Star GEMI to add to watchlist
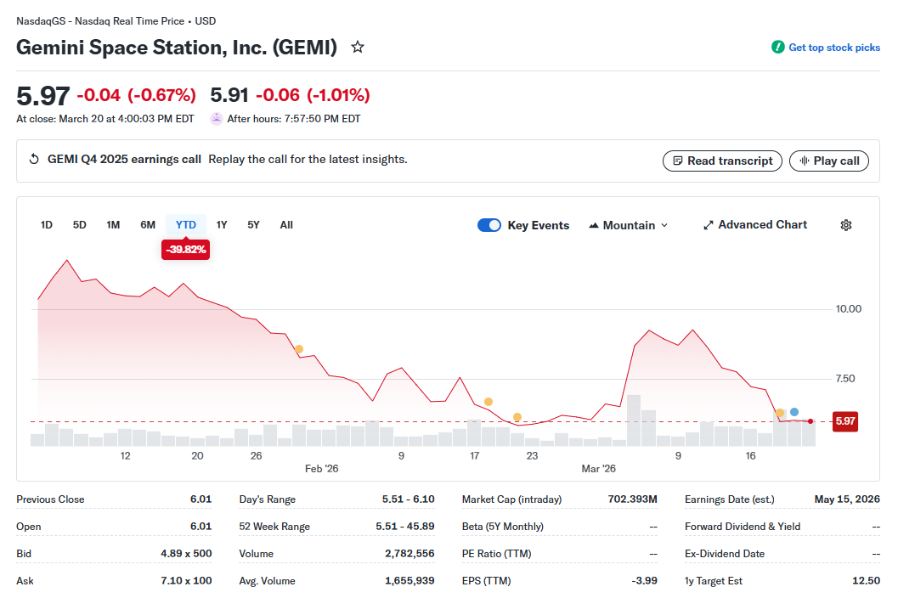The image size is (898, 598). 358,48
